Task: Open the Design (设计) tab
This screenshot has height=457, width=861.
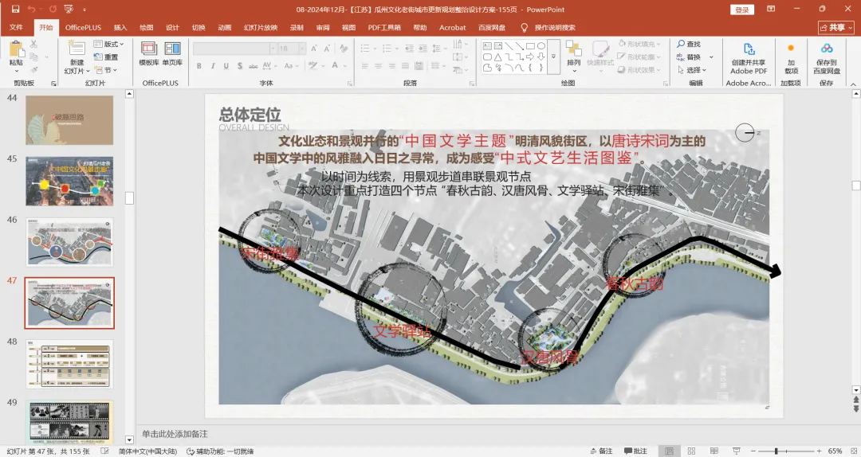Action: click(172, 27)
